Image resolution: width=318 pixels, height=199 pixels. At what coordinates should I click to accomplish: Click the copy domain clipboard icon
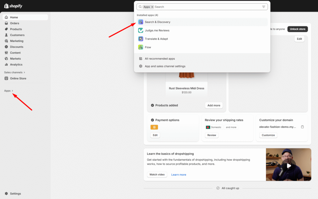pos(302,127)
